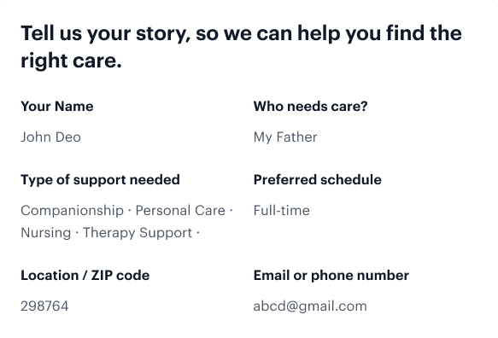Screen dimensions: 498x338
Task: Click the Location / ZIP code label
Action: coord(85,275)
